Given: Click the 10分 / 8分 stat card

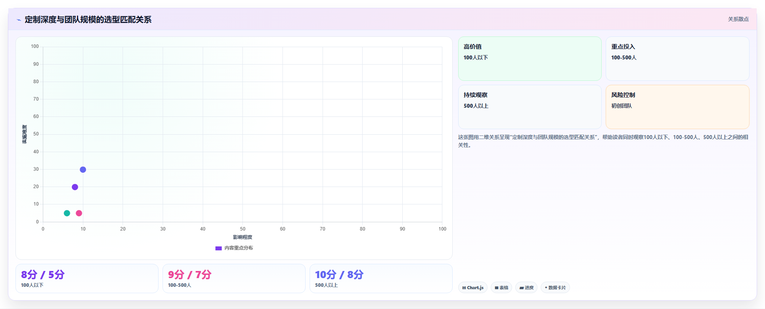Looking at the screenshot, I should point(381,278).
